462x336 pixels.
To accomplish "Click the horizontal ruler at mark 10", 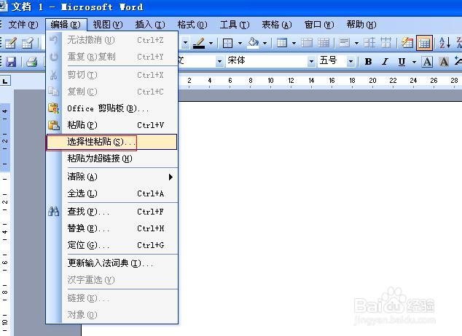I will pos(270,81).
